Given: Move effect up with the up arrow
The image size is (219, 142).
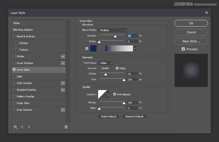Looking at the screenshot, I should (22, 127).
